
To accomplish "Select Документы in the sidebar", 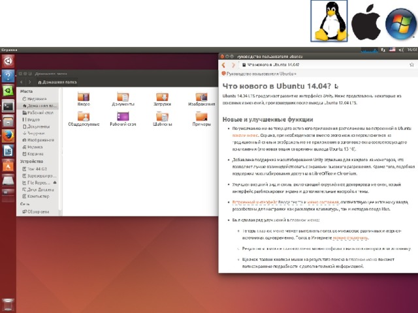I will click(x=39, y=127).
